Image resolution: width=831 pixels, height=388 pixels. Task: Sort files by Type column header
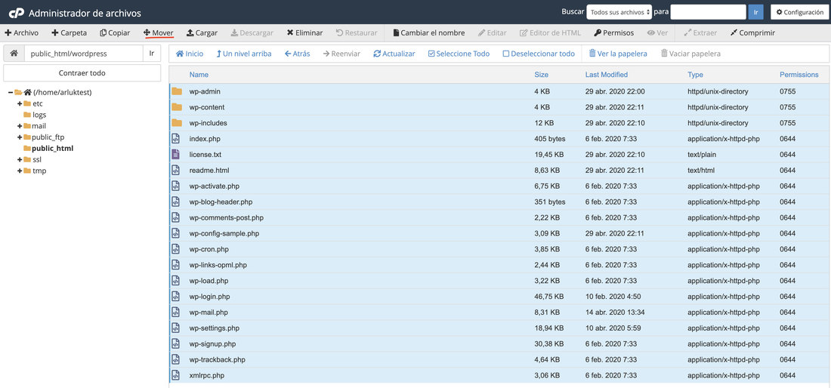(x=695, y=75)
